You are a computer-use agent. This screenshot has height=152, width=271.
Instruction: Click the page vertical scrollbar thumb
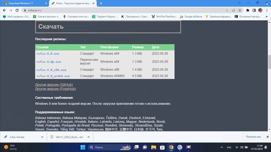pos(269,62)
